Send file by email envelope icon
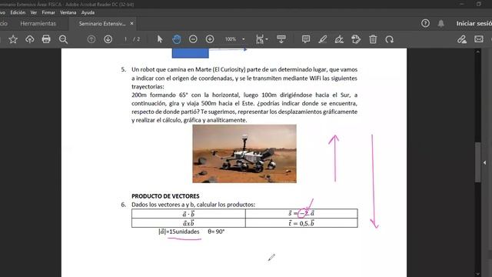This screenshot has height=277, width=492. tap(479, 39)
